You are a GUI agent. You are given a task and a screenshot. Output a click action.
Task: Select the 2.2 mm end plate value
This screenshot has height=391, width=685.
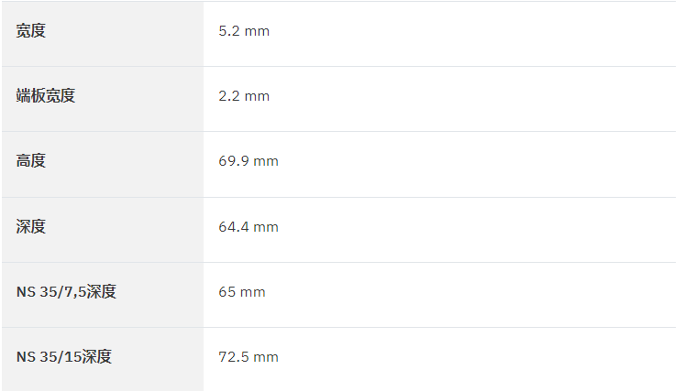(244, 96)
